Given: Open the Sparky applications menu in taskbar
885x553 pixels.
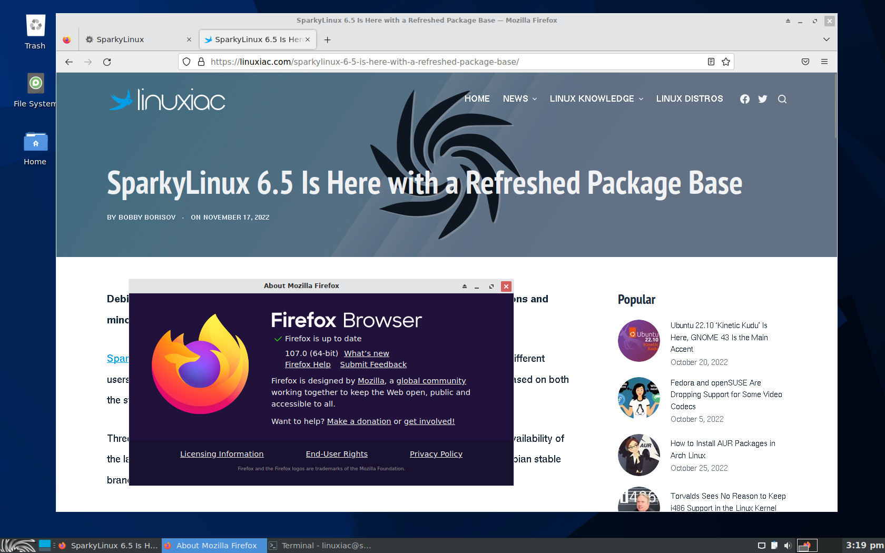Looking at the screenshot, I should pos(18,545).
